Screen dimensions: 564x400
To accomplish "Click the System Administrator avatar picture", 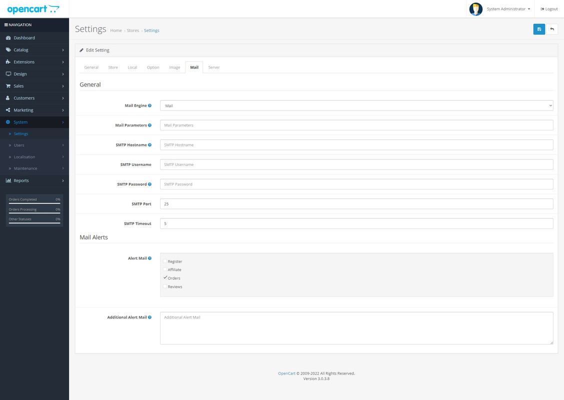I will click(475, 9).
